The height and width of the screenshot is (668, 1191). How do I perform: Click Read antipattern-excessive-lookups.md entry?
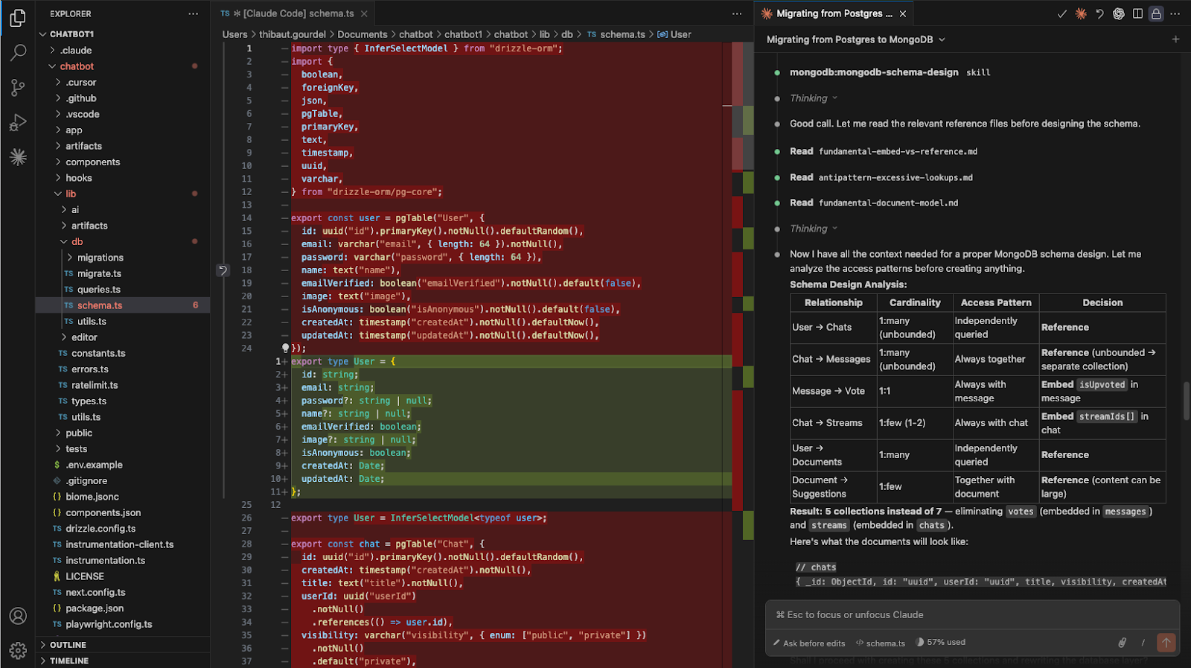881,177
